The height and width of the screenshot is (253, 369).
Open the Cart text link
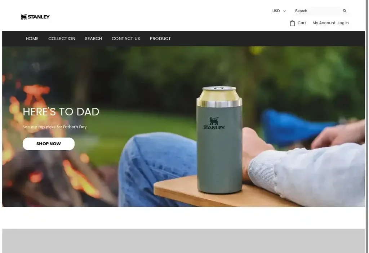[302, 23]
